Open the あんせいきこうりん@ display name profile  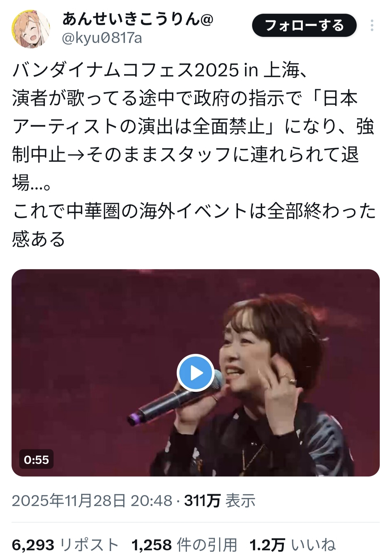coord(138,19)
